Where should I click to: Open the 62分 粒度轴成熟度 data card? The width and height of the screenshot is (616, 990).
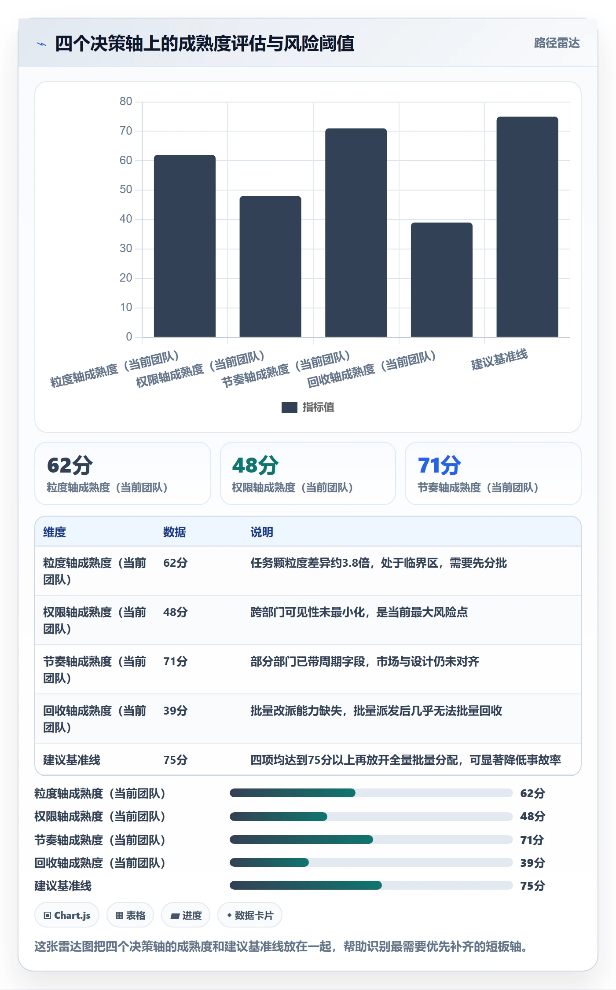pyautogui.click(x=123, y=473)
